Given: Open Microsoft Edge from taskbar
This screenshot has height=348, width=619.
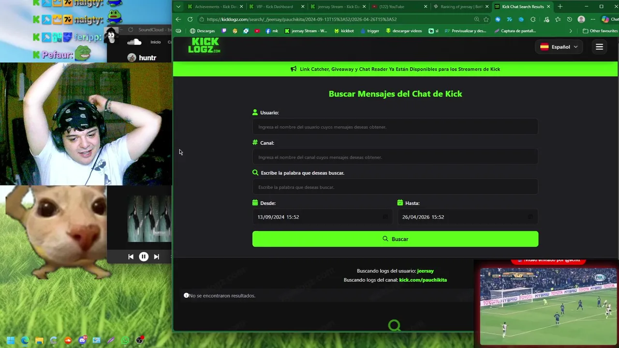Looking at the screenshot, I should pyautogui.click(x=25, y=340).
